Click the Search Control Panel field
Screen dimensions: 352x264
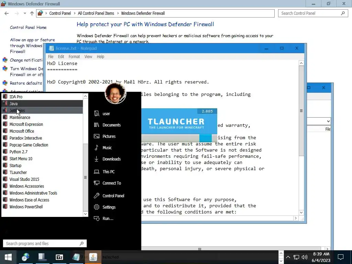tap(313, 13)
